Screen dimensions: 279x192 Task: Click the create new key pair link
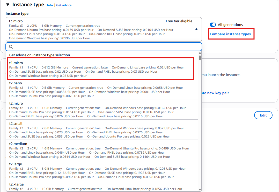[215, 93]
